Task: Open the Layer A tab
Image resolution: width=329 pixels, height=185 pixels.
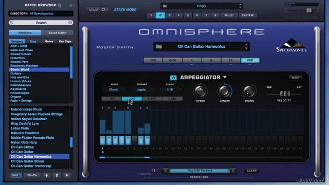Action: click(x=192, y=60)
